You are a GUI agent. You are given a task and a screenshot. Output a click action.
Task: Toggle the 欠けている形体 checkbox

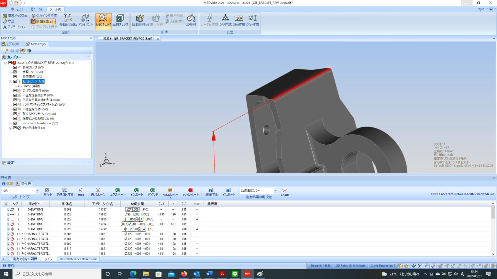point(15,91)
